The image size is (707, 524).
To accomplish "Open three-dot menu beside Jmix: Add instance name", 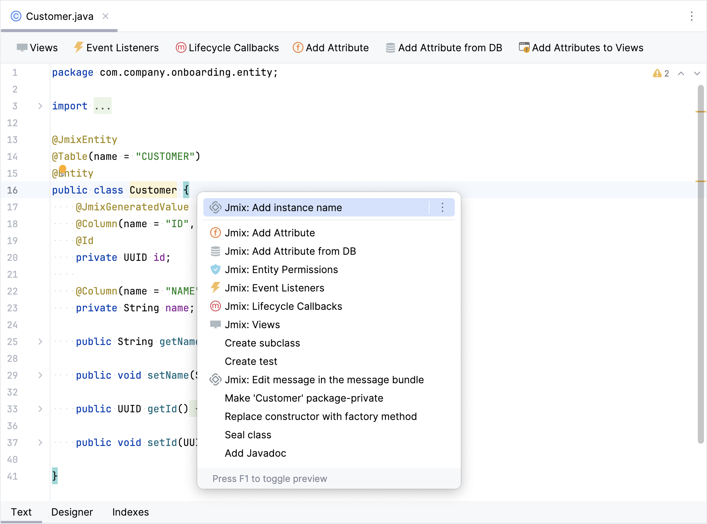I will [x=442, y=208].
